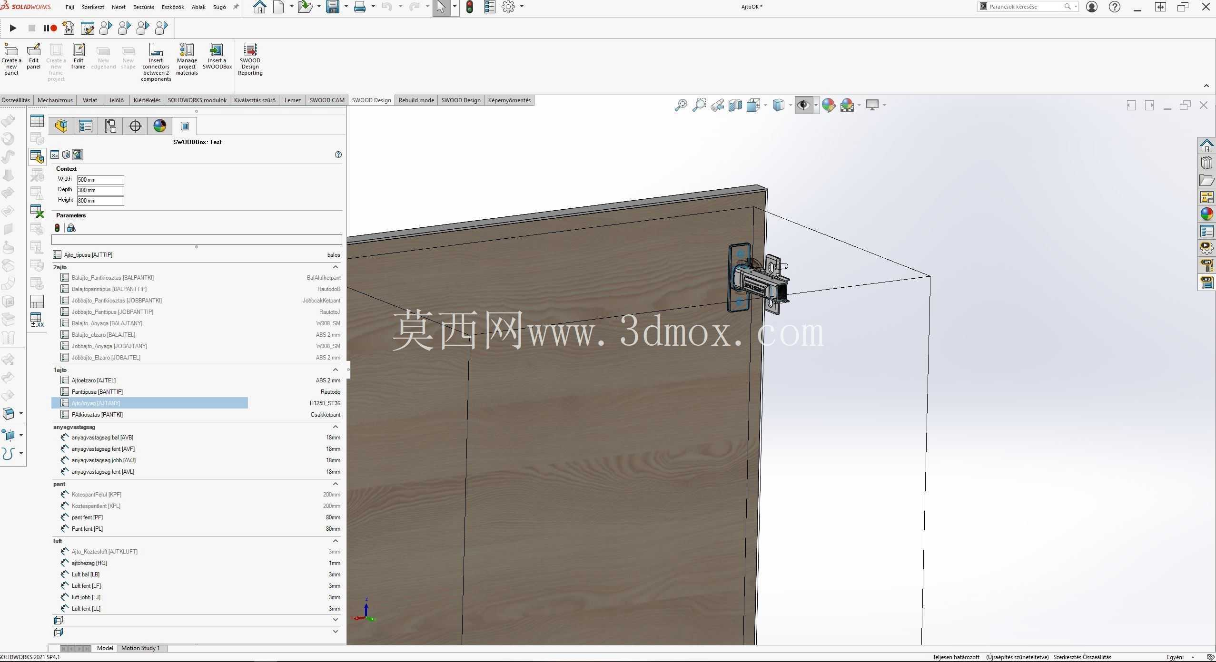Start macro playback with Play button
The width and height of the screenshot is (1216, 662).
(x=13, y=28)
